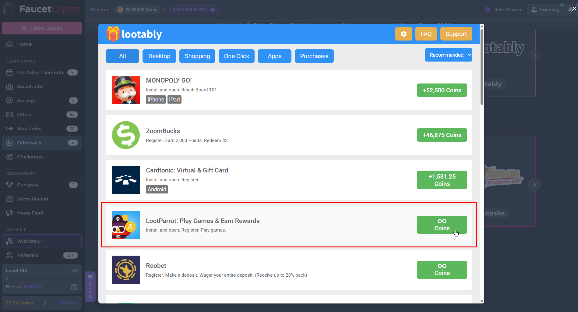Expand the Recommended sort dropdown

coord(449,55)
